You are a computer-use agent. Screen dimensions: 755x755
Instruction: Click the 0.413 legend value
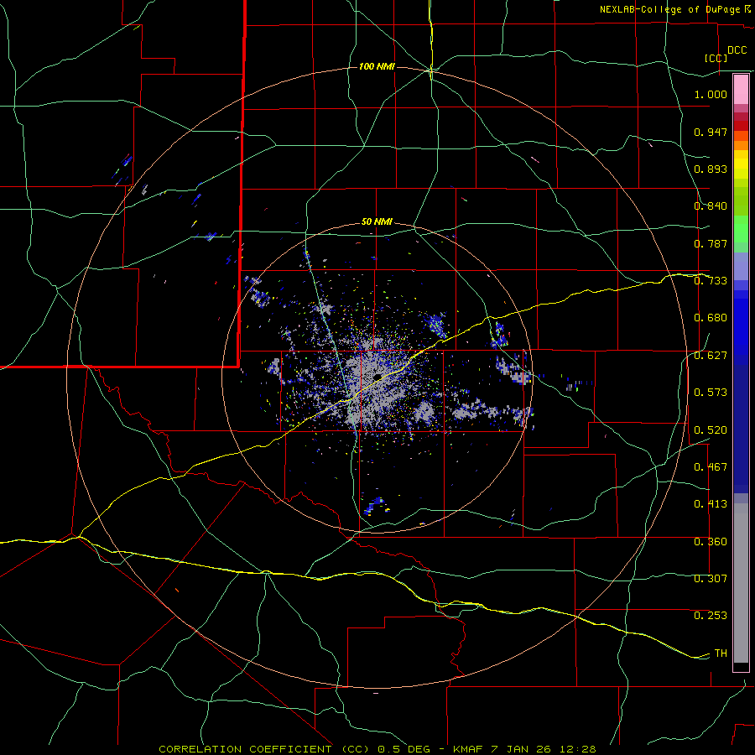point(711,504)
